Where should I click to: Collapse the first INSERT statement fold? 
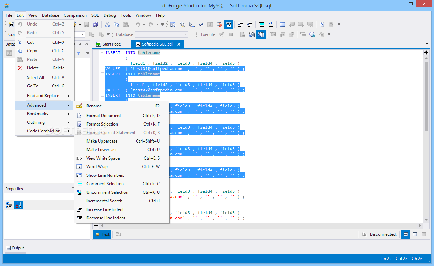click(102, 53)
